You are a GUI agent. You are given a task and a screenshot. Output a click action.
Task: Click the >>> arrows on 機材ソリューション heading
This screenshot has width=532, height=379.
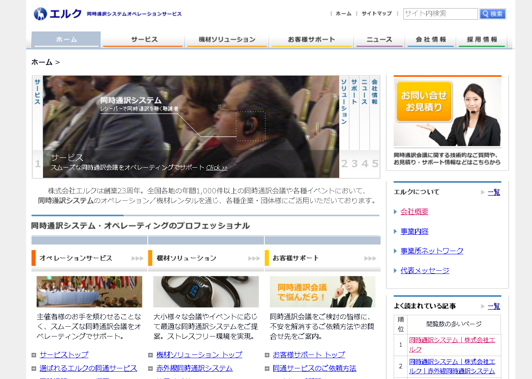pyautogui.click(x=254, y=258)
